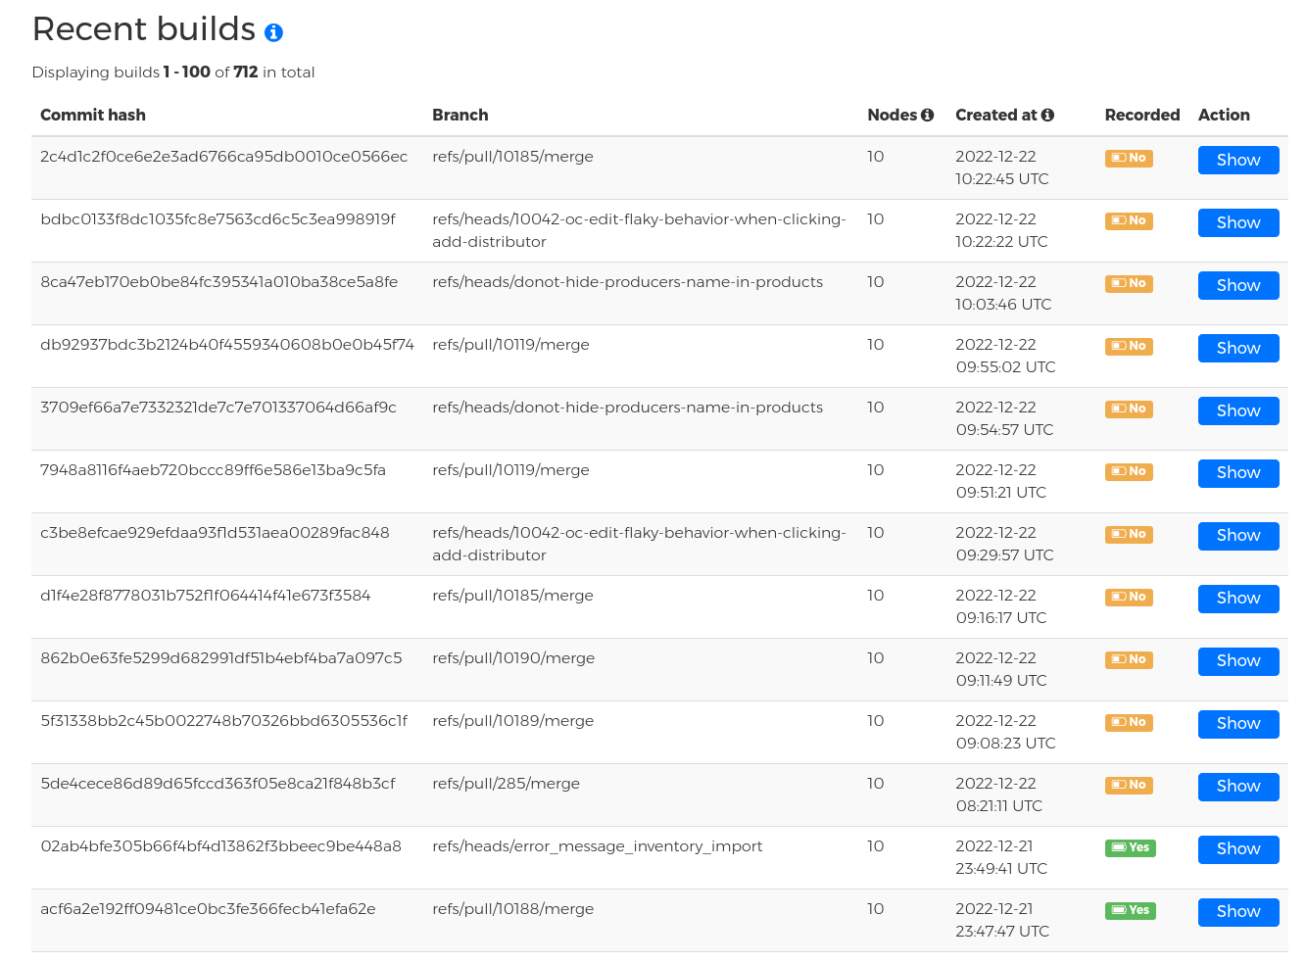
Task: Click Show for refs/pull/285/merge build
Action: tap(1237, 787)
